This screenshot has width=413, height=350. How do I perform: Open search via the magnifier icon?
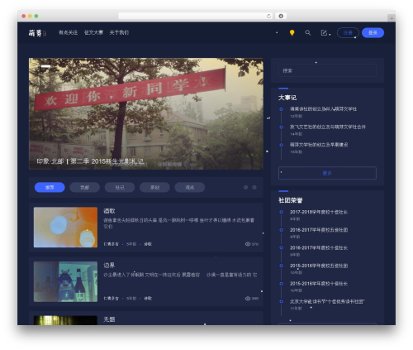click(x=308, y=33)
